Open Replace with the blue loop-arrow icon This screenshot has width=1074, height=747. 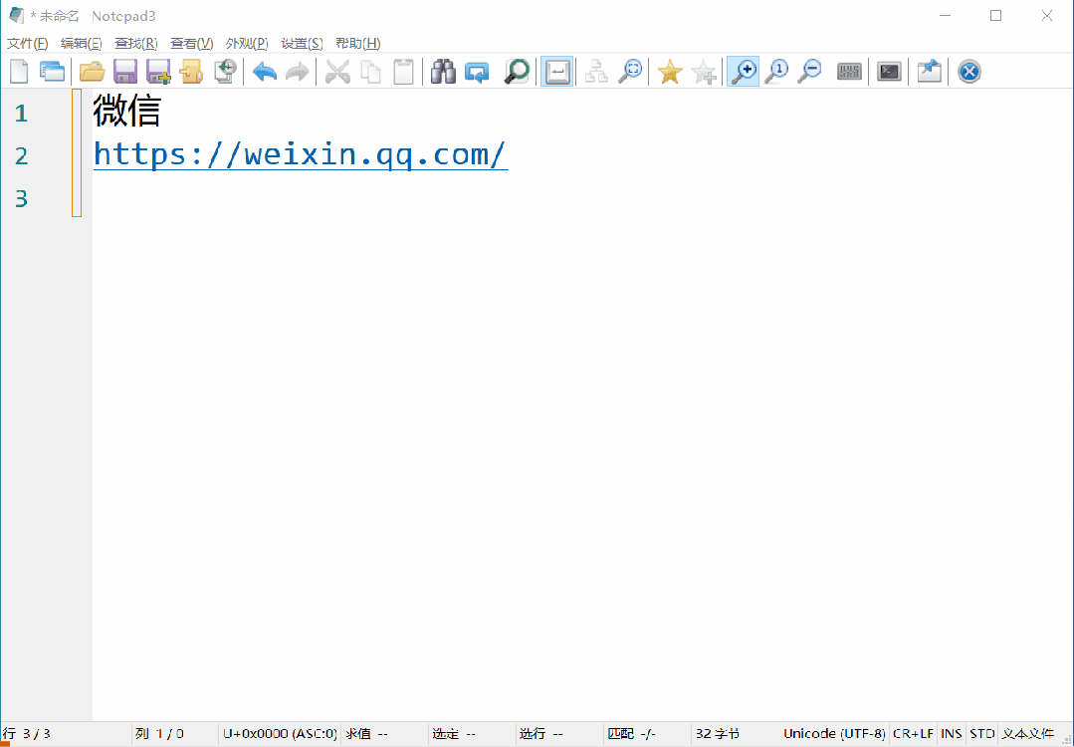pos(477,72)
